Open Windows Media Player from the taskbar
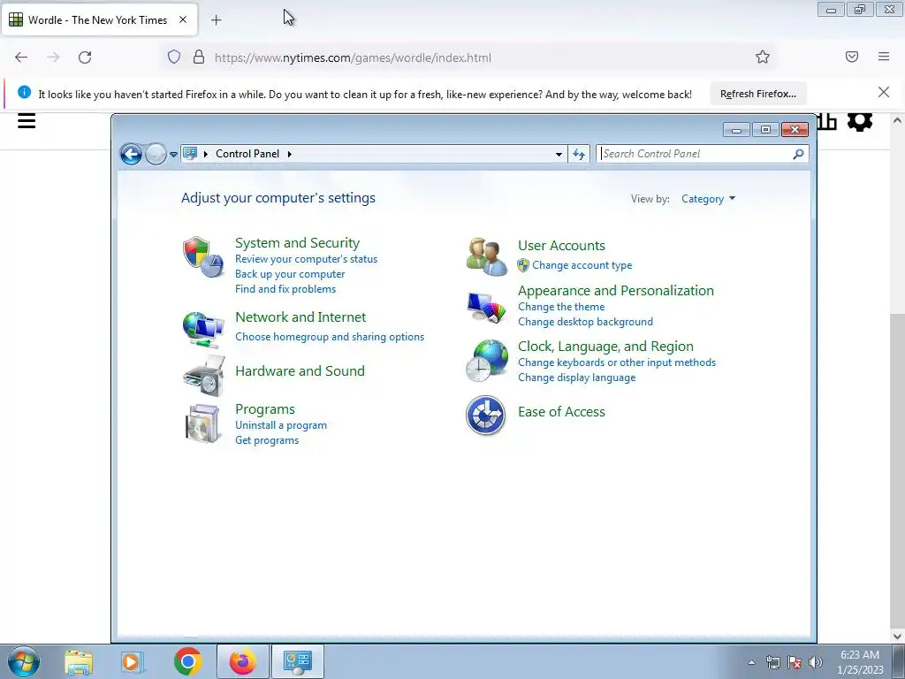This screenshot has height=679, width=905. tap(133, 661)
